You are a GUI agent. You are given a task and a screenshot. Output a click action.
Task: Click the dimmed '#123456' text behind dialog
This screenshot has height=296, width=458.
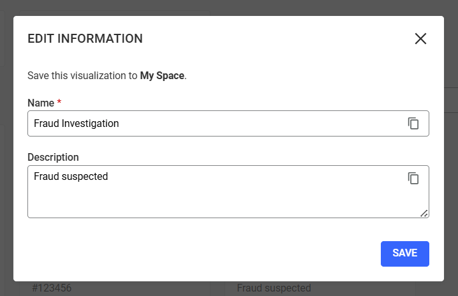tap(51, 288)
